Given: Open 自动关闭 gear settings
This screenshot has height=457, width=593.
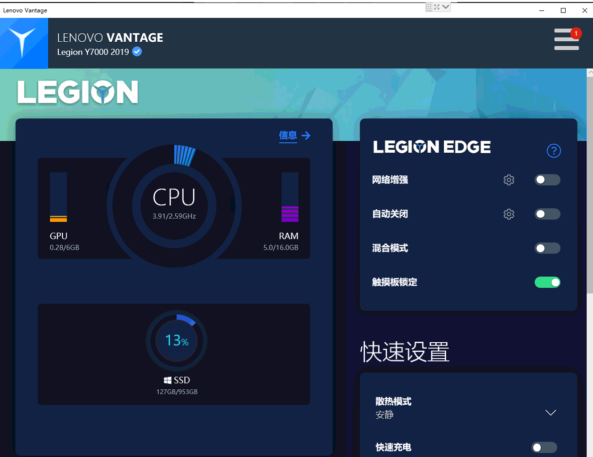Looking at the screenshot, I should 508,214.
